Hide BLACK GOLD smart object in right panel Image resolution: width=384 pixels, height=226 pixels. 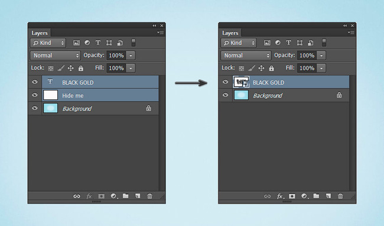pos(225,82)
